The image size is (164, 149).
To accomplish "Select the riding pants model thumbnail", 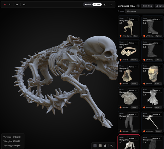I will [x=129, y=122].
